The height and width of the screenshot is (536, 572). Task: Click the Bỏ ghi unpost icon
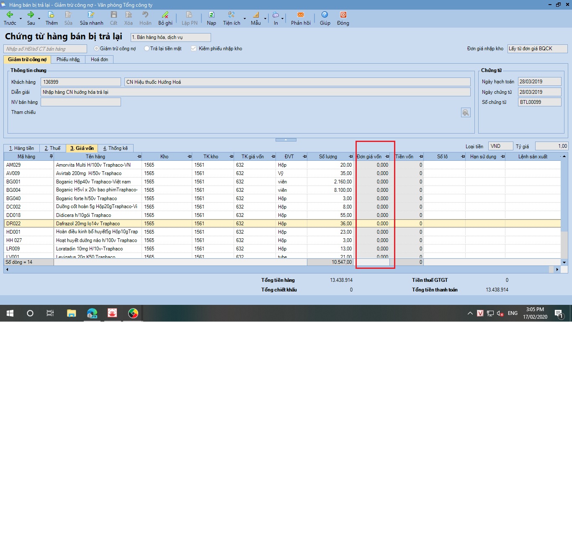tap(165, 15)
